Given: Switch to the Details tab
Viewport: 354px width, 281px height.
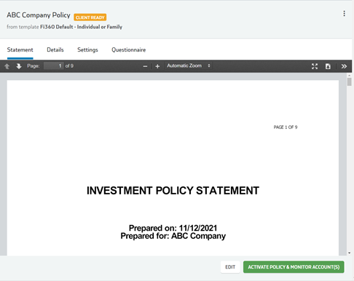Looking at the screenshot, I should click(55, 50).
